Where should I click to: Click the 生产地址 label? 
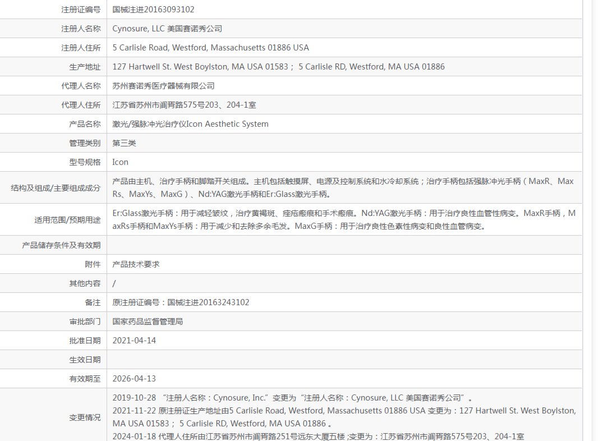(x=85, y=67)
